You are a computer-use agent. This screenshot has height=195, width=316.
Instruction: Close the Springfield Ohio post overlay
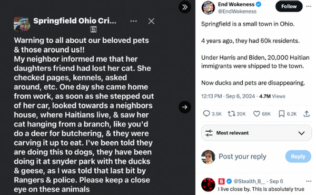point(151,21)
